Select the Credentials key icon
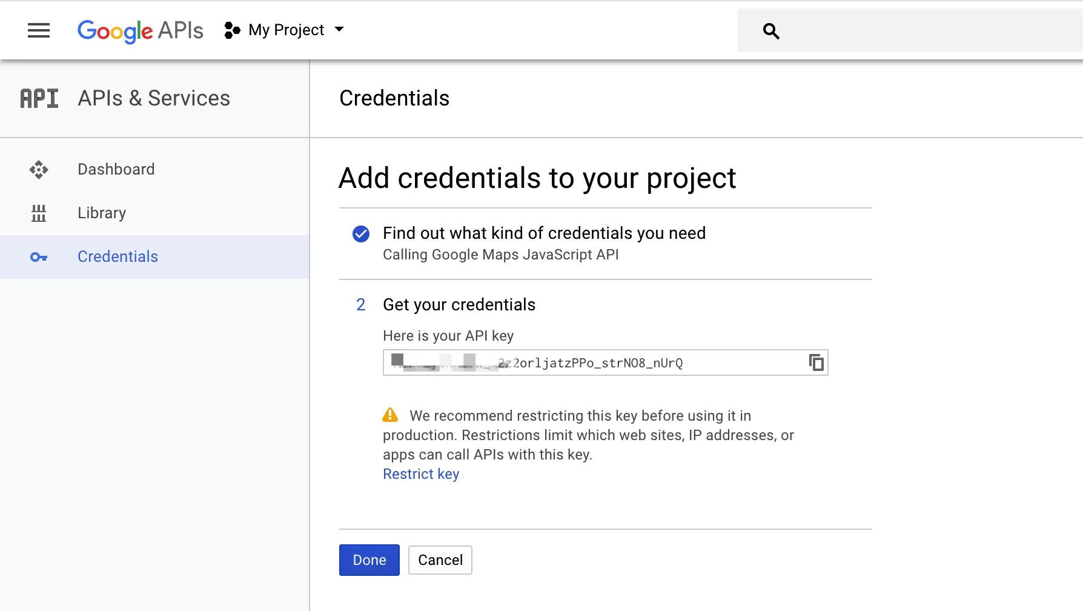The height and width of the screenshot is (611, 1083). click(38, 257)
